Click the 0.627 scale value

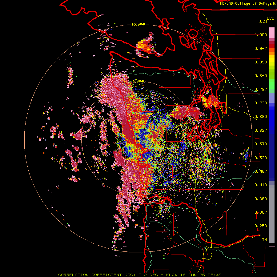[x=261, y=130]
